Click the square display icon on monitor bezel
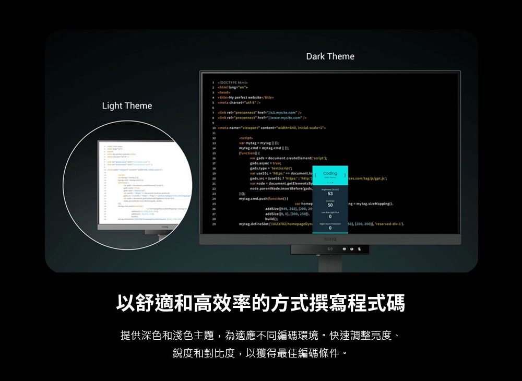 tap(344, 249)
